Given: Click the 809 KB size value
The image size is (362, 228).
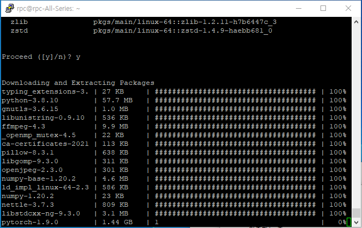Looking at the screenshot, I should (x=115, y=205).
